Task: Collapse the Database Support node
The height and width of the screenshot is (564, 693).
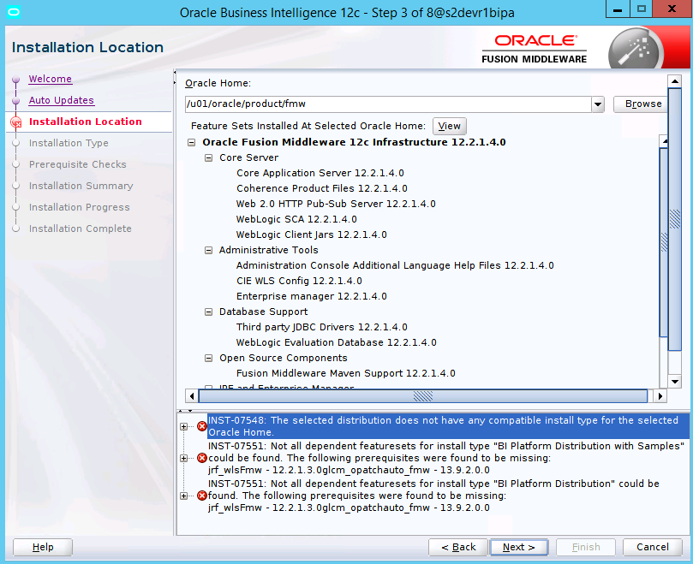Action: coord(209,312)
